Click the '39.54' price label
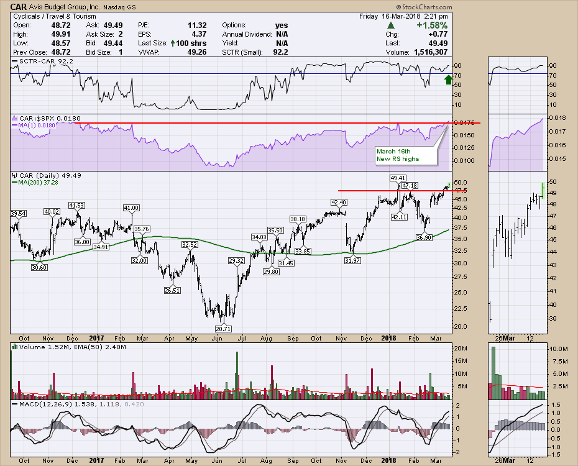This screenshot has width=578, height=466. click(x=19, y=213)
